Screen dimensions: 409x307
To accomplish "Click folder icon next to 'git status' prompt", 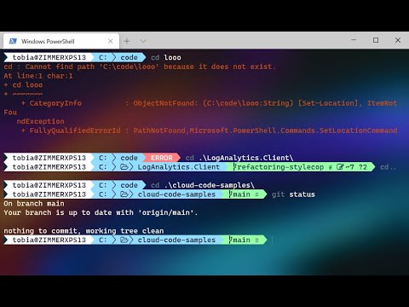I will click(124, 194).
